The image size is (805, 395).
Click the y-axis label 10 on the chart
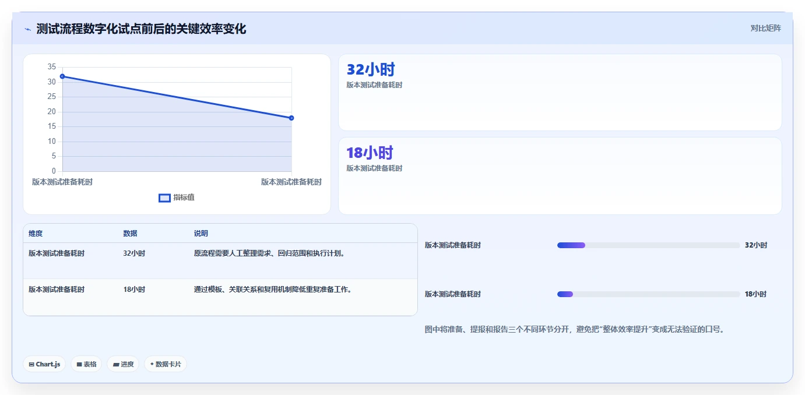point(52,142)
